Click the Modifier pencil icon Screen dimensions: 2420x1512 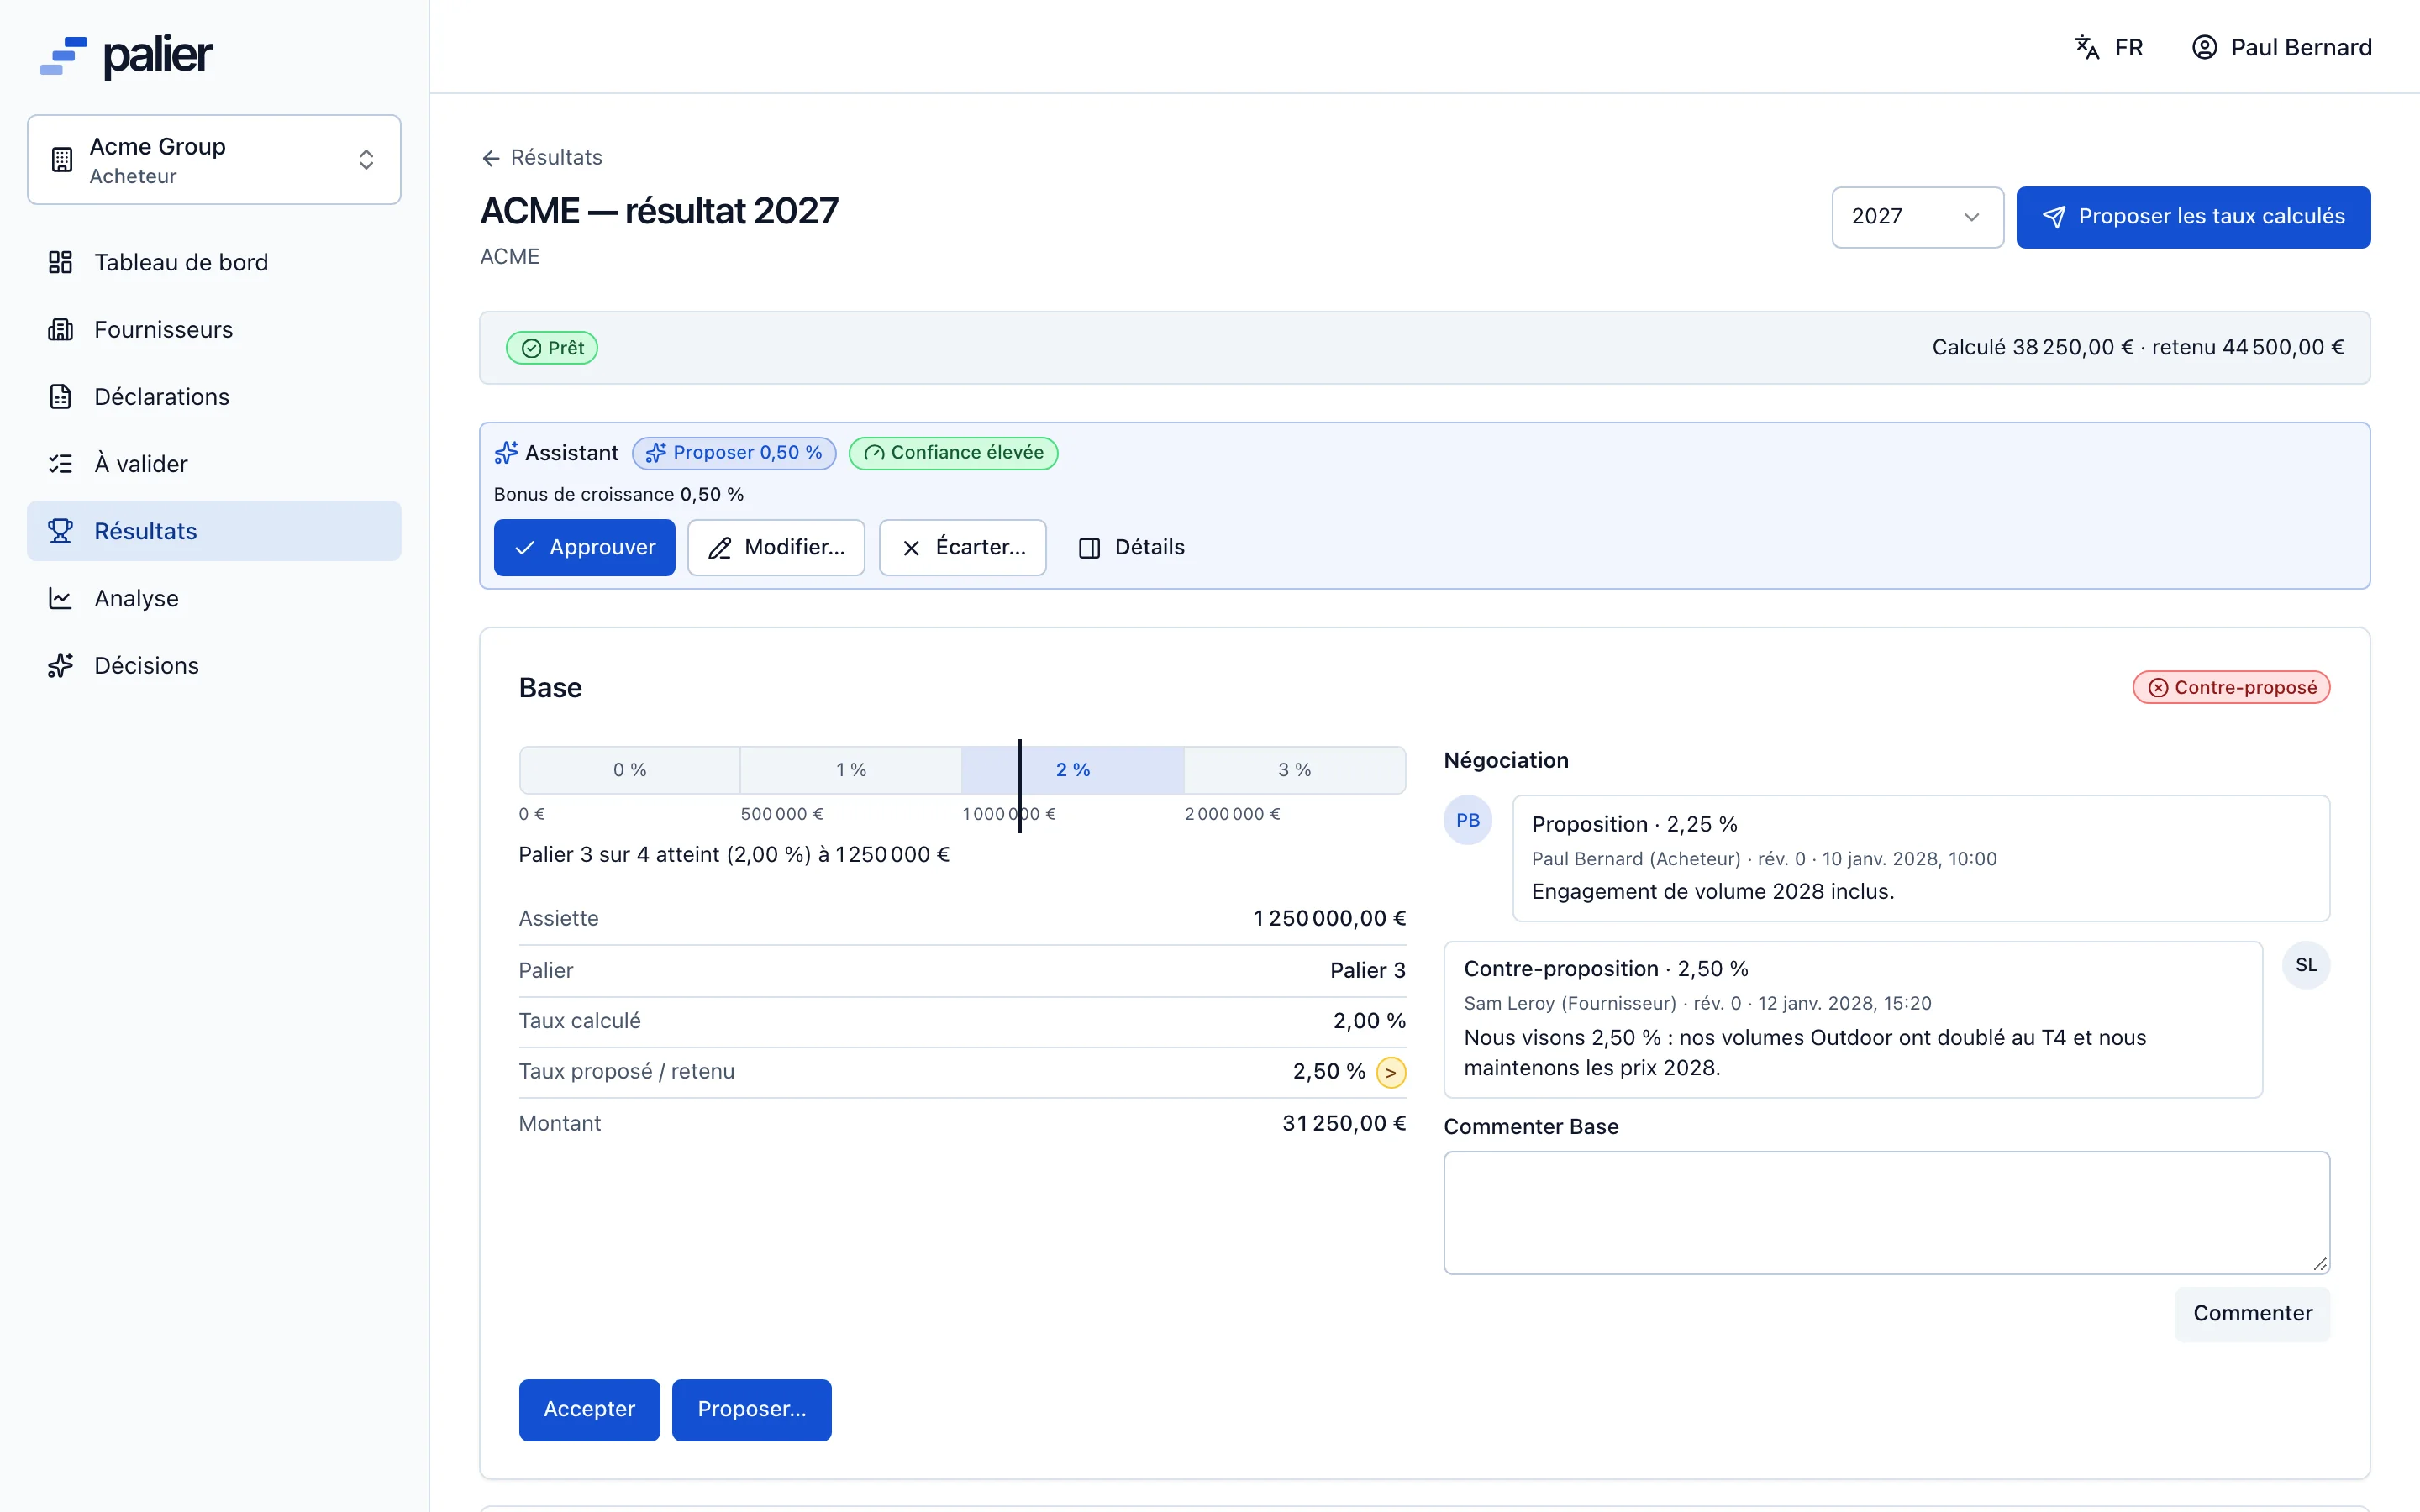[x=720, y=548]
